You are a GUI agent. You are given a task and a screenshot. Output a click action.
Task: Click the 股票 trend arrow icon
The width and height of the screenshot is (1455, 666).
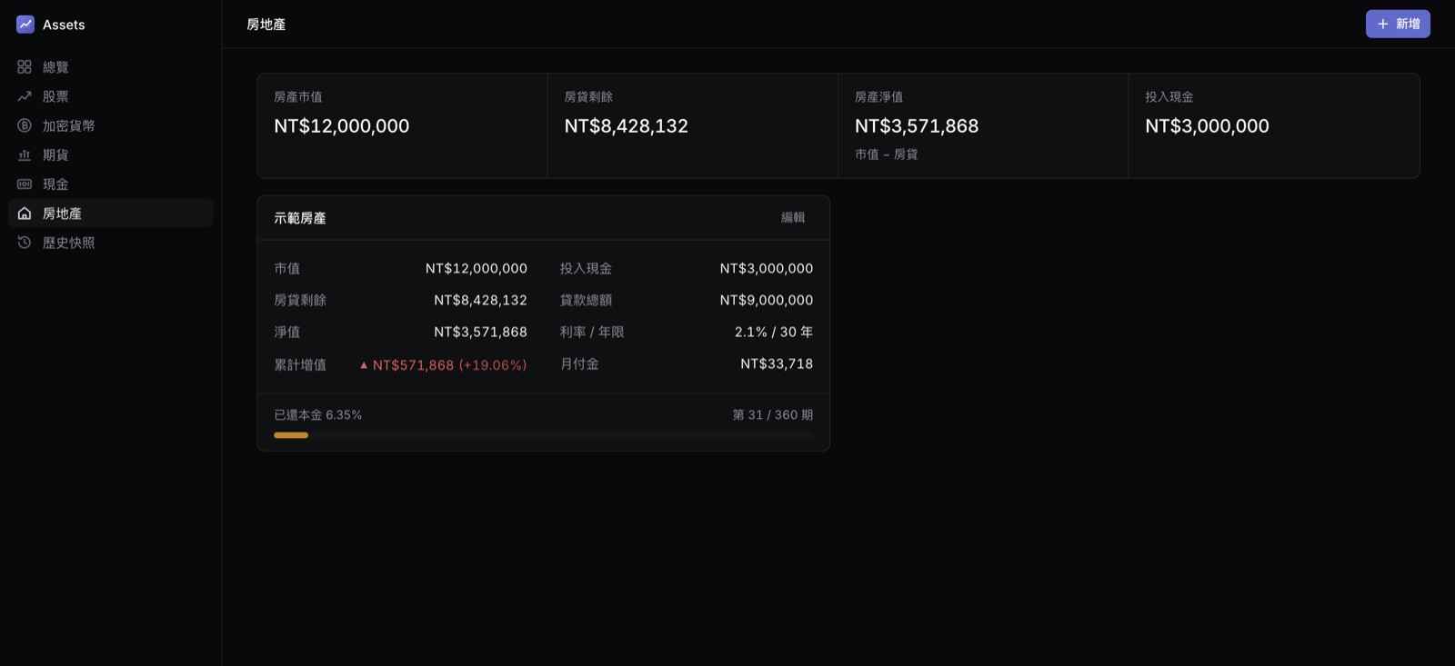click(x=25, y=96)
